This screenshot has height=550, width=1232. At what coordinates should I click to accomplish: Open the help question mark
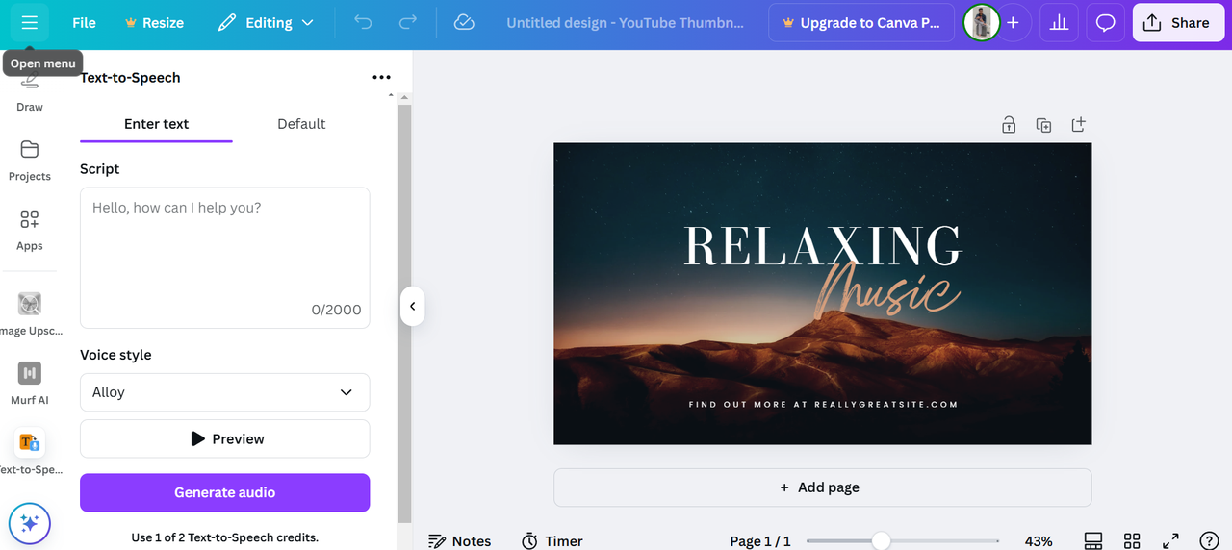1209,541
